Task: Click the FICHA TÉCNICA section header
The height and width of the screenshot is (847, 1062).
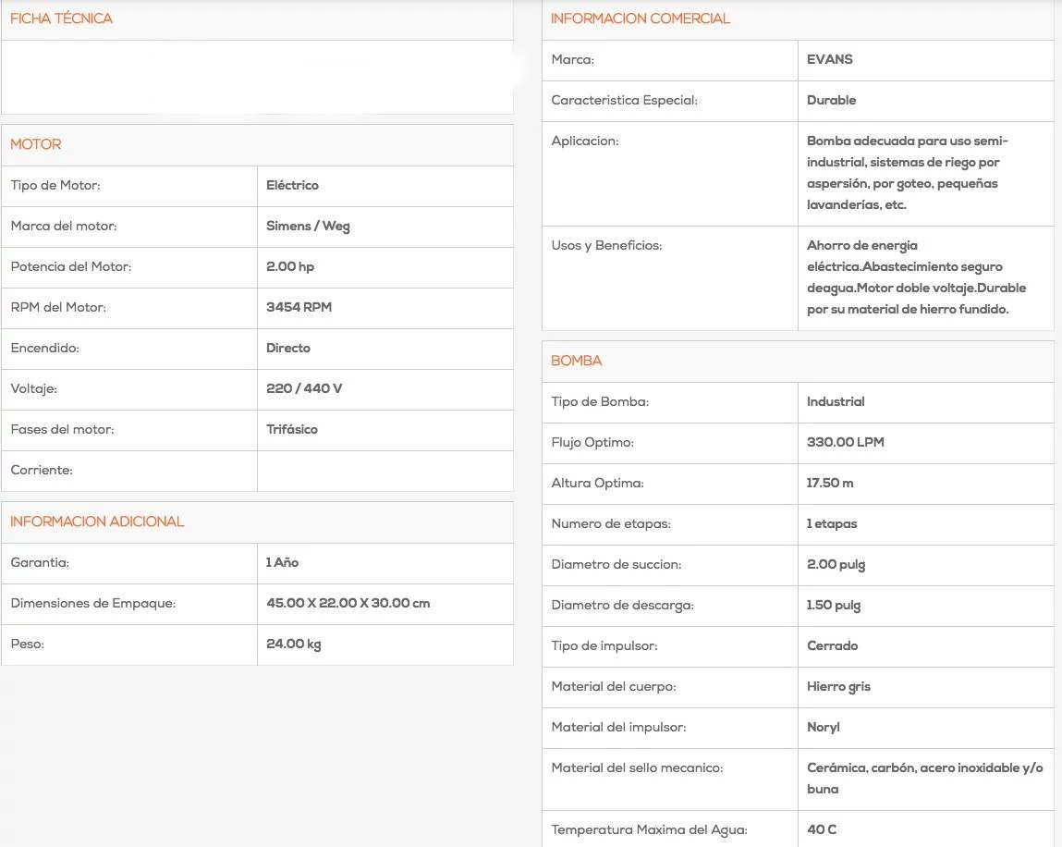Action: tap(61, 18)
